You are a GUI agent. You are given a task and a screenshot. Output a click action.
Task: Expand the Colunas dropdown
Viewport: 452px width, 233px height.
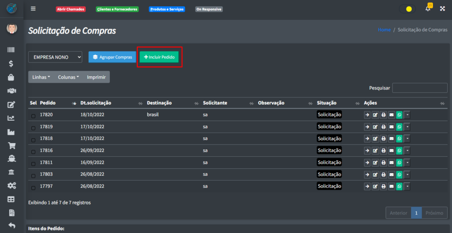(68, 77)
